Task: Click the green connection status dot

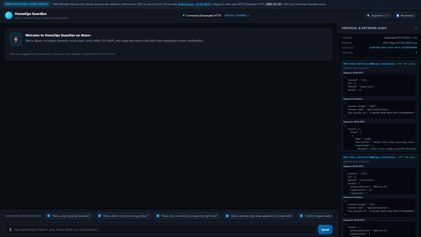Action: pyautogui.click(x=184, y=16)
